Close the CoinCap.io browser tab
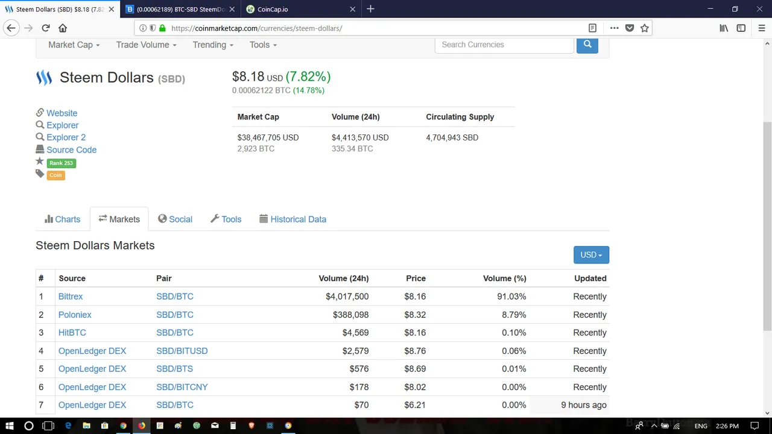 pos(353,9)
